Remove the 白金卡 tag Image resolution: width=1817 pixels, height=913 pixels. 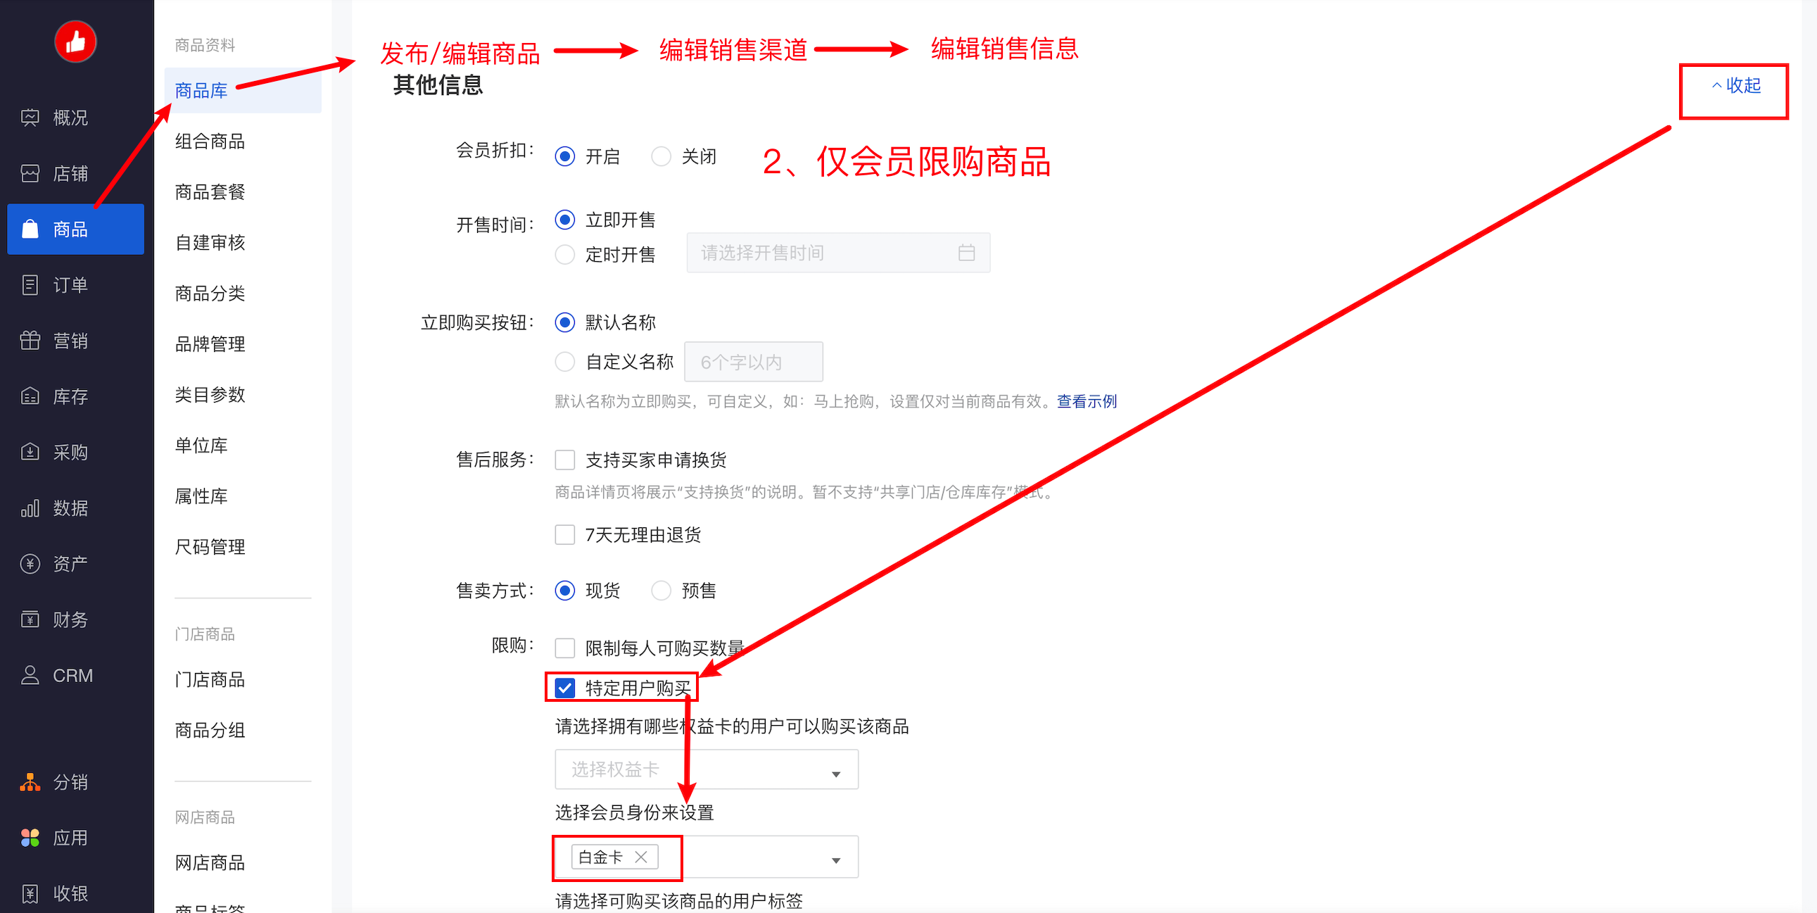[640, 857]
